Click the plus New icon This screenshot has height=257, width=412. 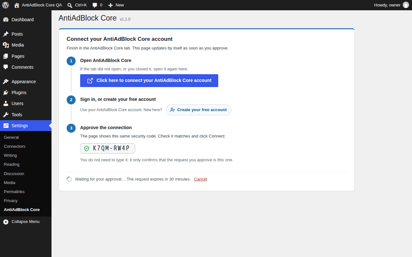(110, 5)
